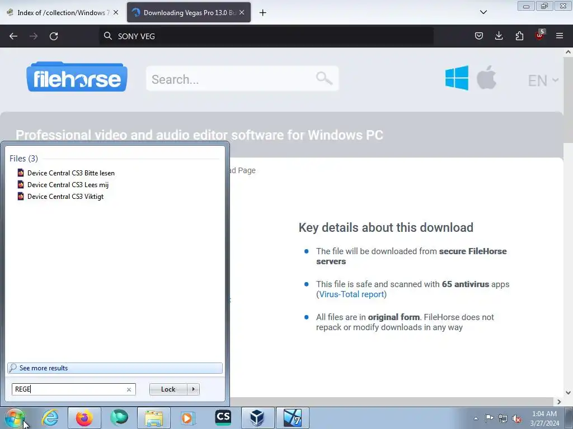Show hidden tray icons arrow

[x=476, y=418]
